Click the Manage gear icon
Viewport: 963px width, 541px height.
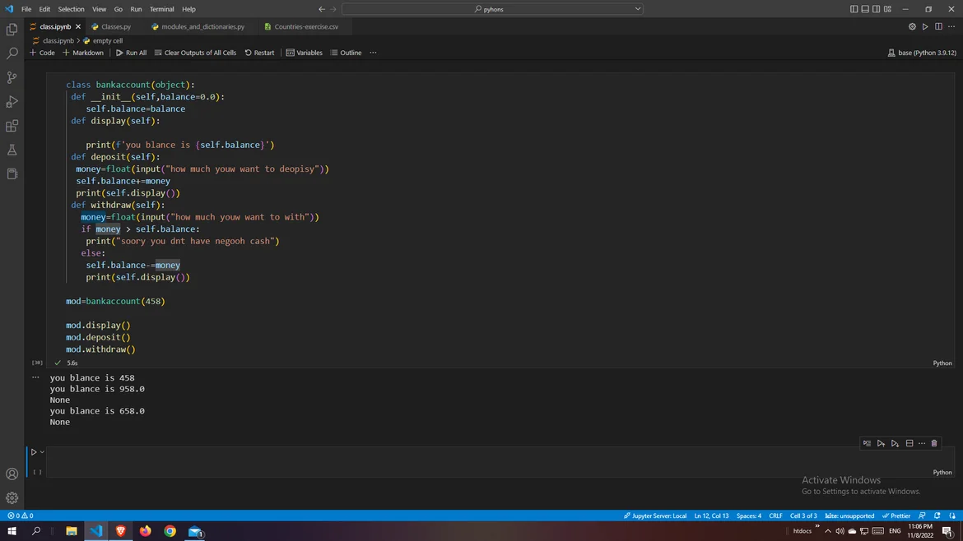pos(12,497)
